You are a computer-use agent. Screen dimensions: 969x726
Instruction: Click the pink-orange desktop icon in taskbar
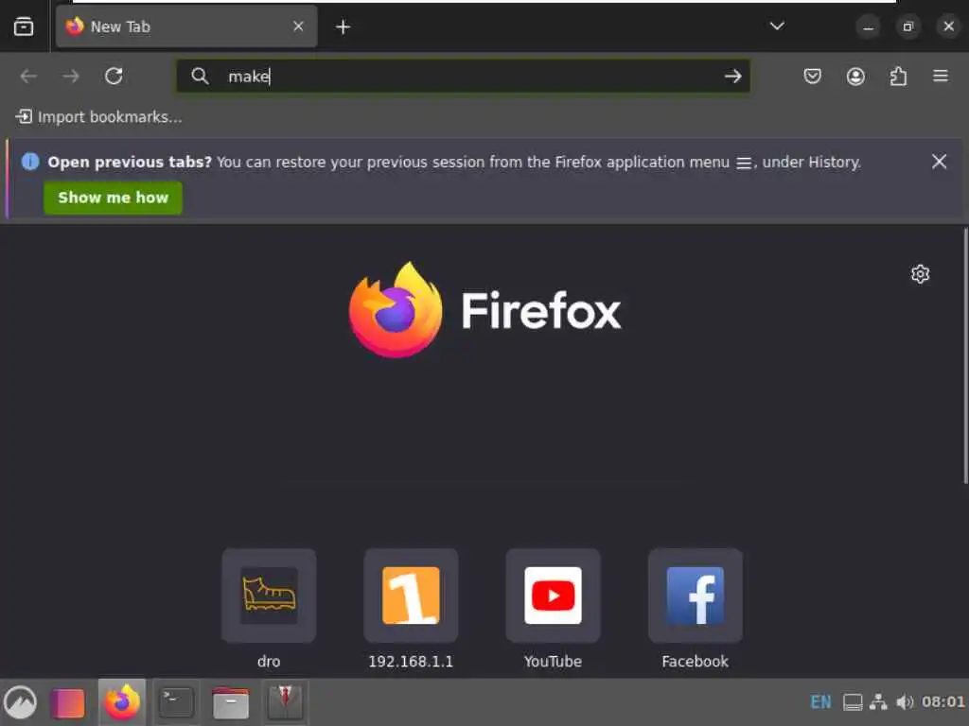tap(67, 703)
